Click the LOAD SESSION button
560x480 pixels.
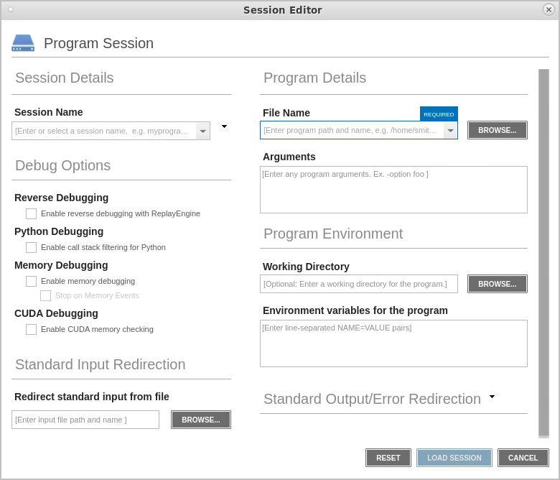point(454,458)
